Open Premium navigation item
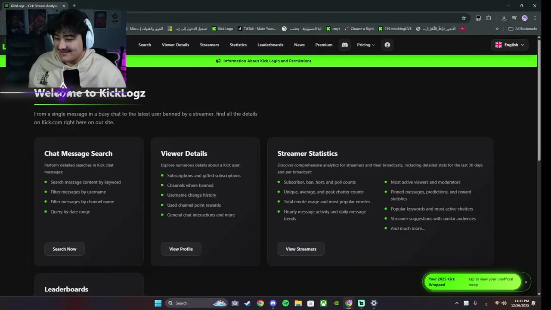 pos(324,45)
